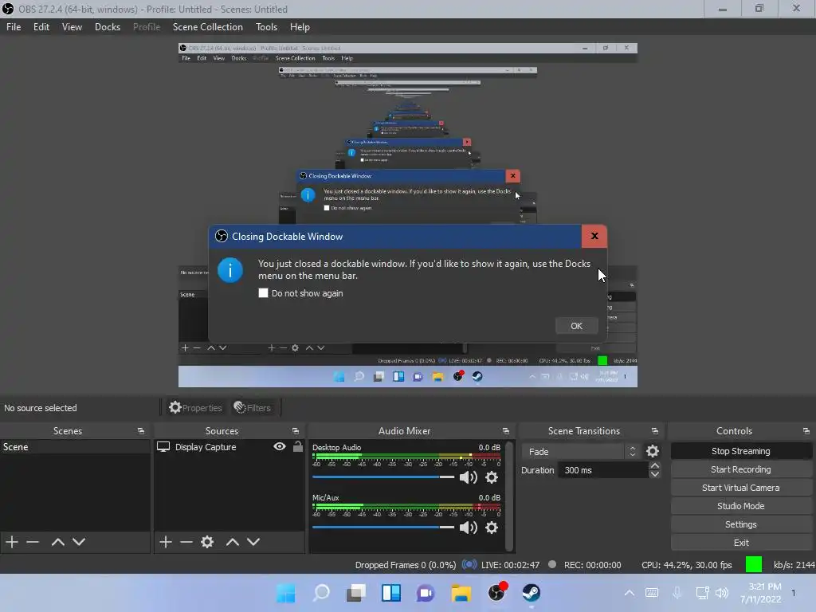
Task: Adjust Mic/Aux volume slider
Action: [383, 528]
